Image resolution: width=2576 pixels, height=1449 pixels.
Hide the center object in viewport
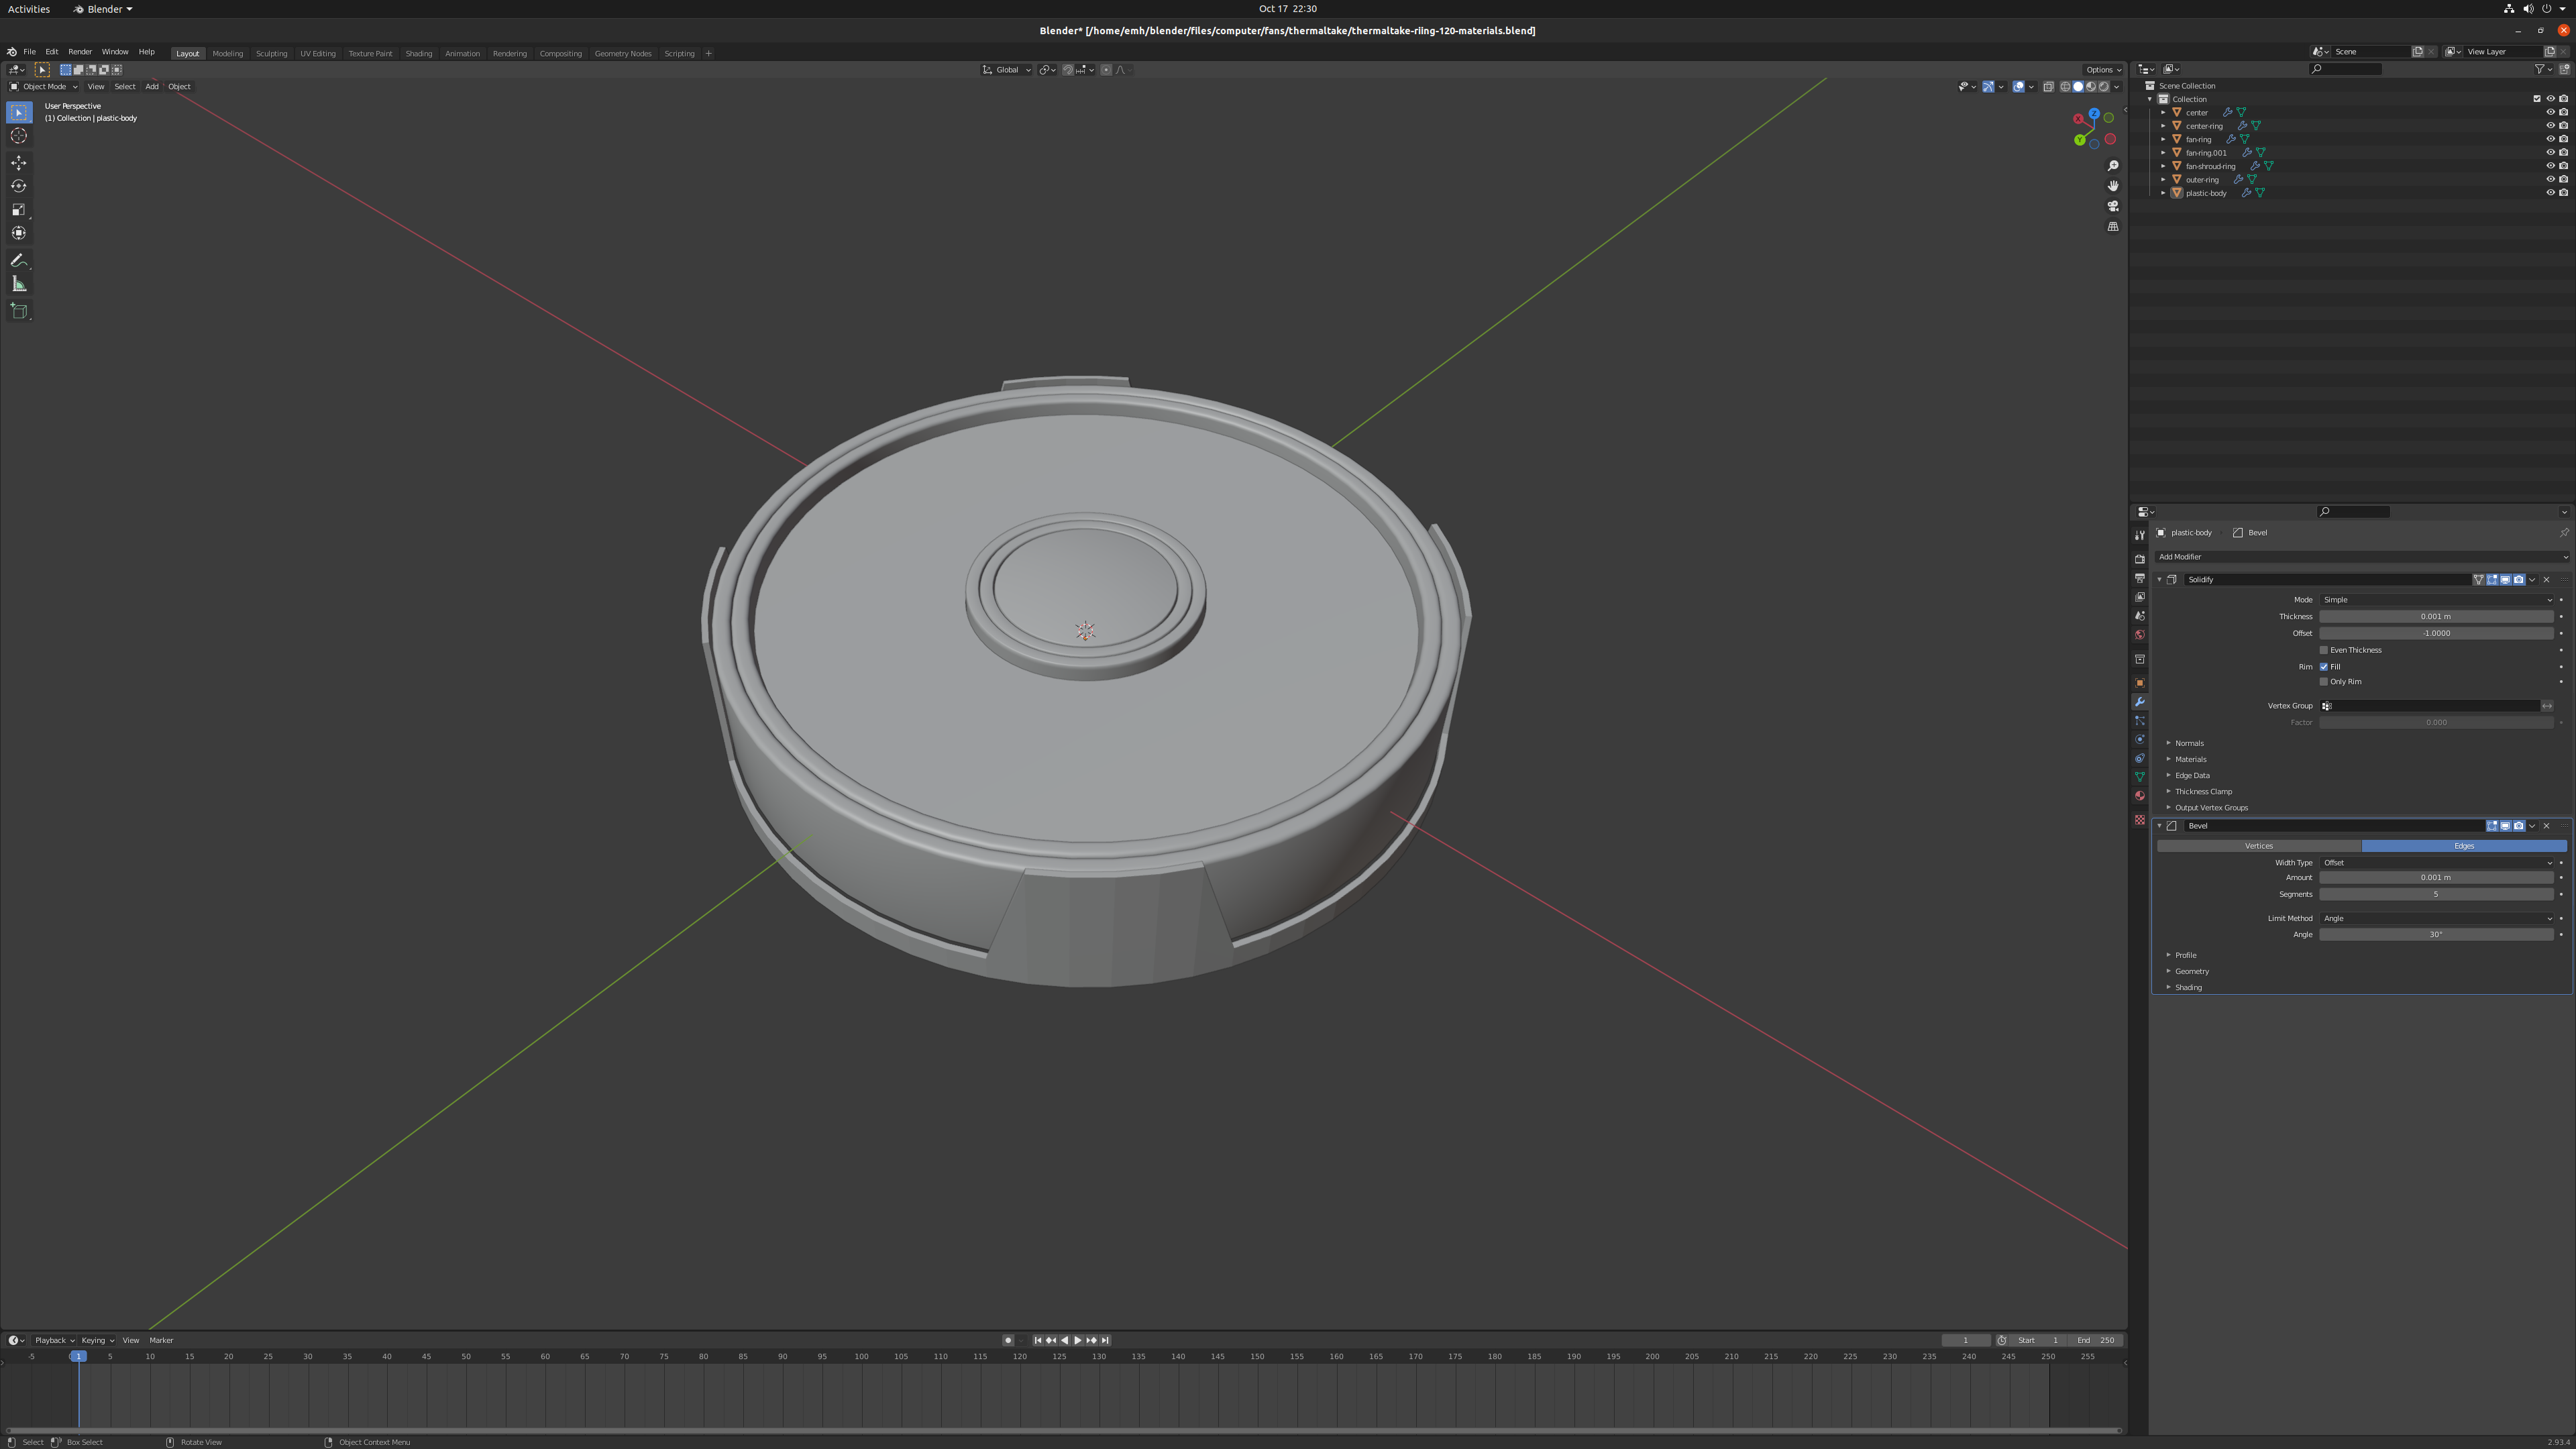(x=2550, y=113)
